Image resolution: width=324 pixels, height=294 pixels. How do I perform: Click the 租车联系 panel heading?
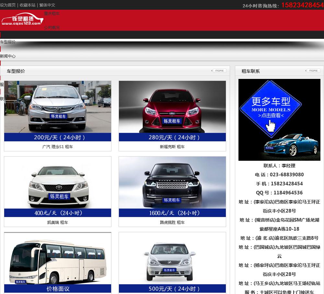pyautogui.click(x=250, y=71)
